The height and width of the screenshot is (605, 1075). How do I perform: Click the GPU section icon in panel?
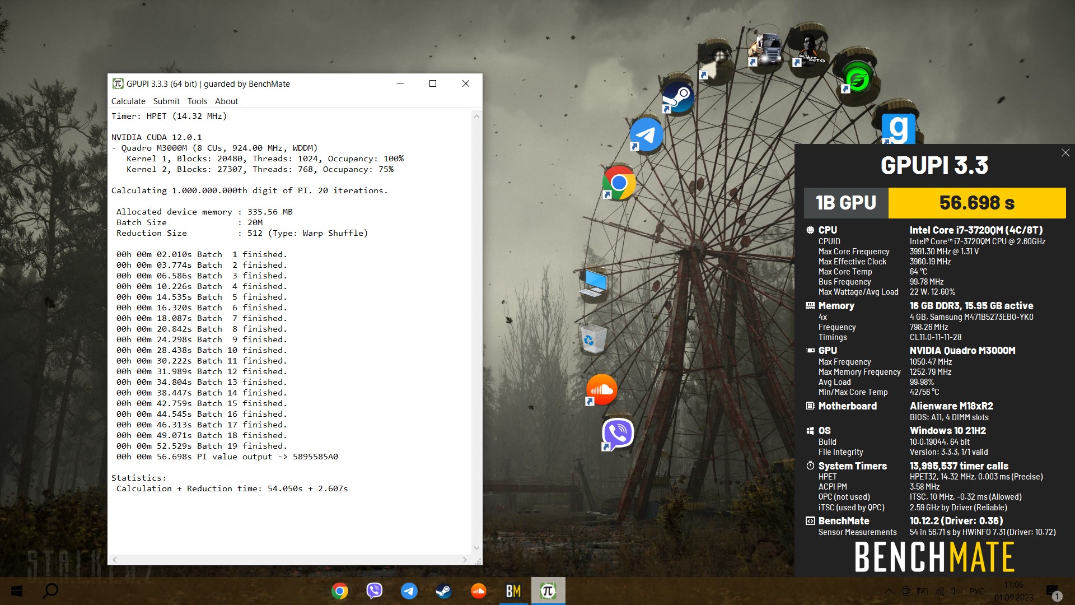pyautogui.click(x=810, y=351)
